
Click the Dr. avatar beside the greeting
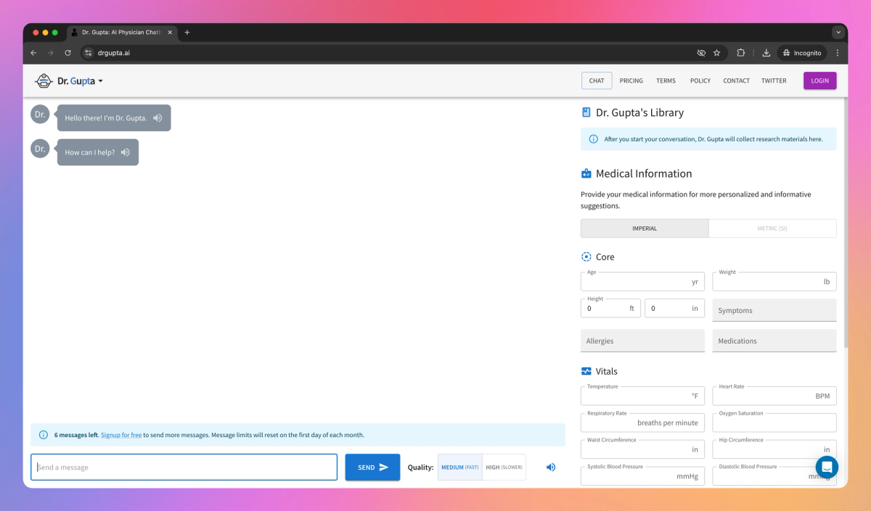point(40,115)
